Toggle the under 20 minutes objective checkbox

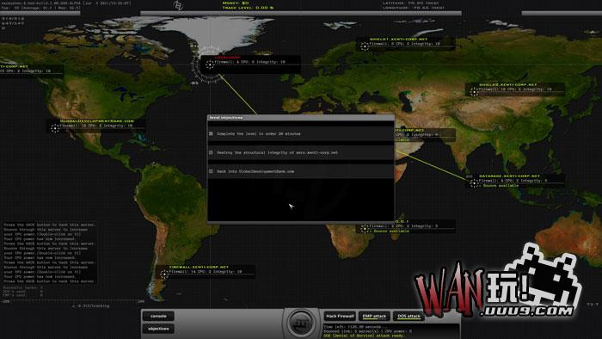(x=211, y=133)
